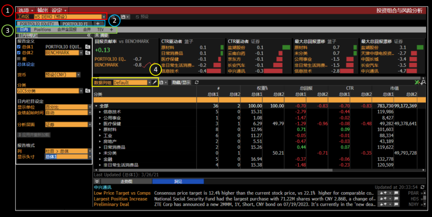The height and width of the screenshot is (217, 432).
Task: Click feedback flag icon on PBAR row
Action: tap(397, 193)
